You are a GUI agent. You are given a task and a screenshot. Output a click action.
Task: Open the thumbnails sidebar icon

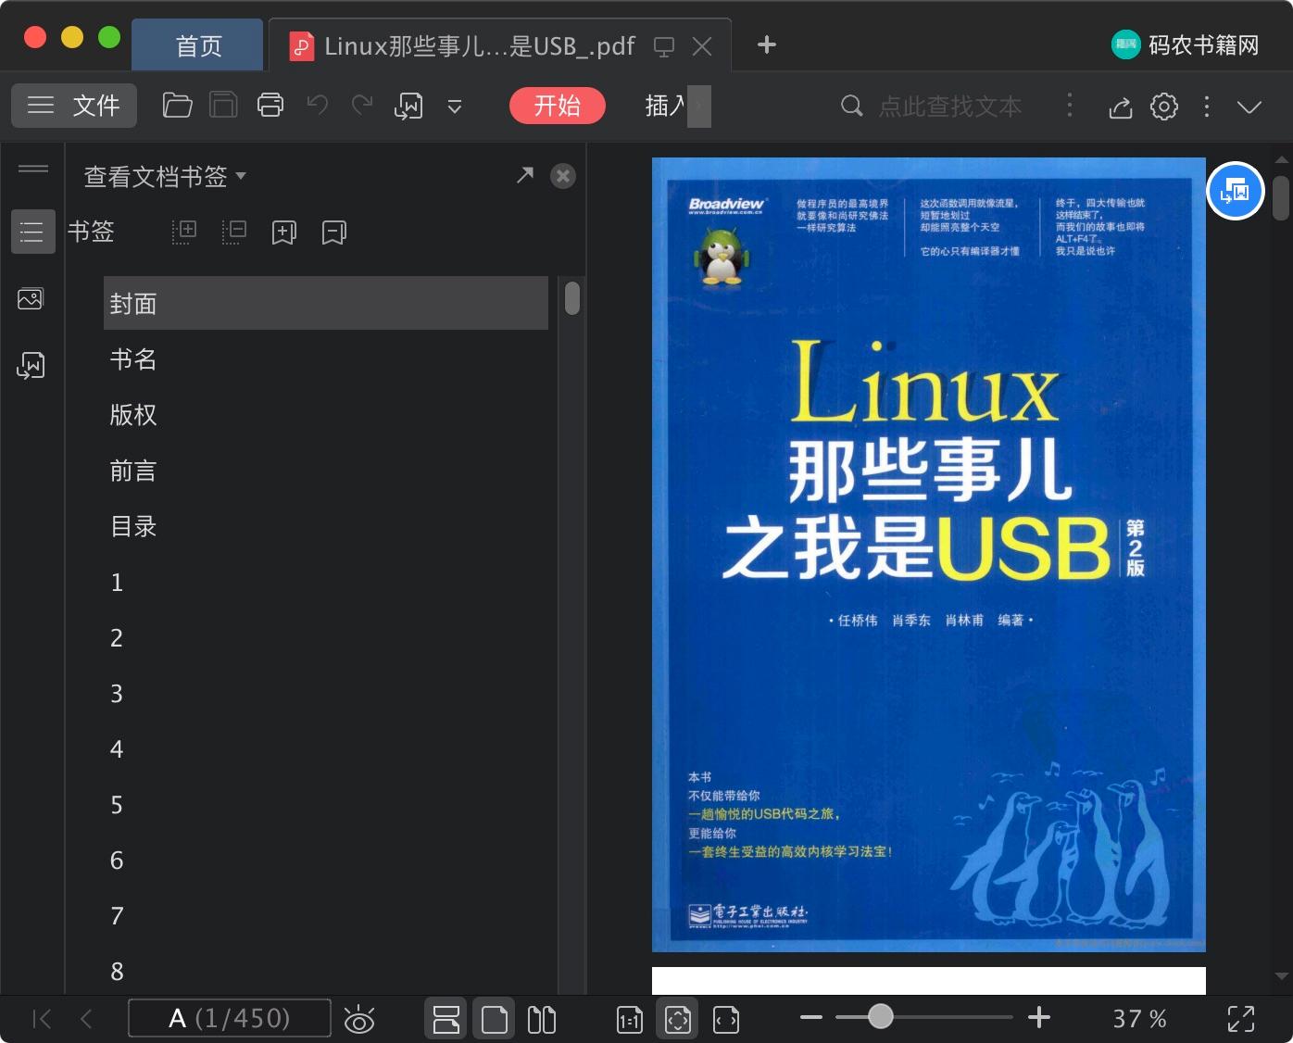click(31, 298)
